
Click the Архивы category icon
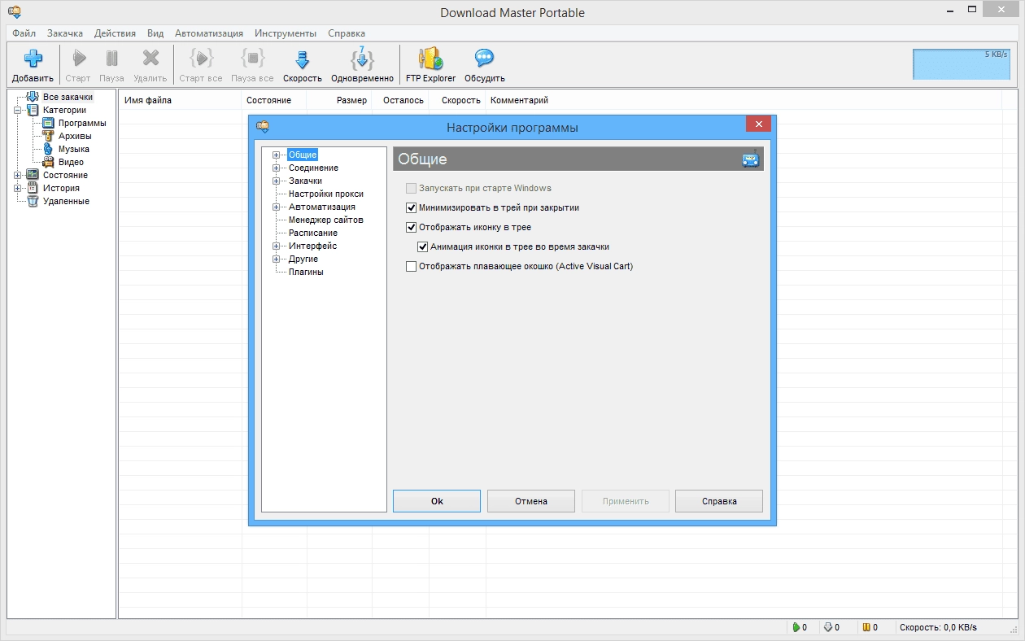pyautogui.click(x=48, y=136)
